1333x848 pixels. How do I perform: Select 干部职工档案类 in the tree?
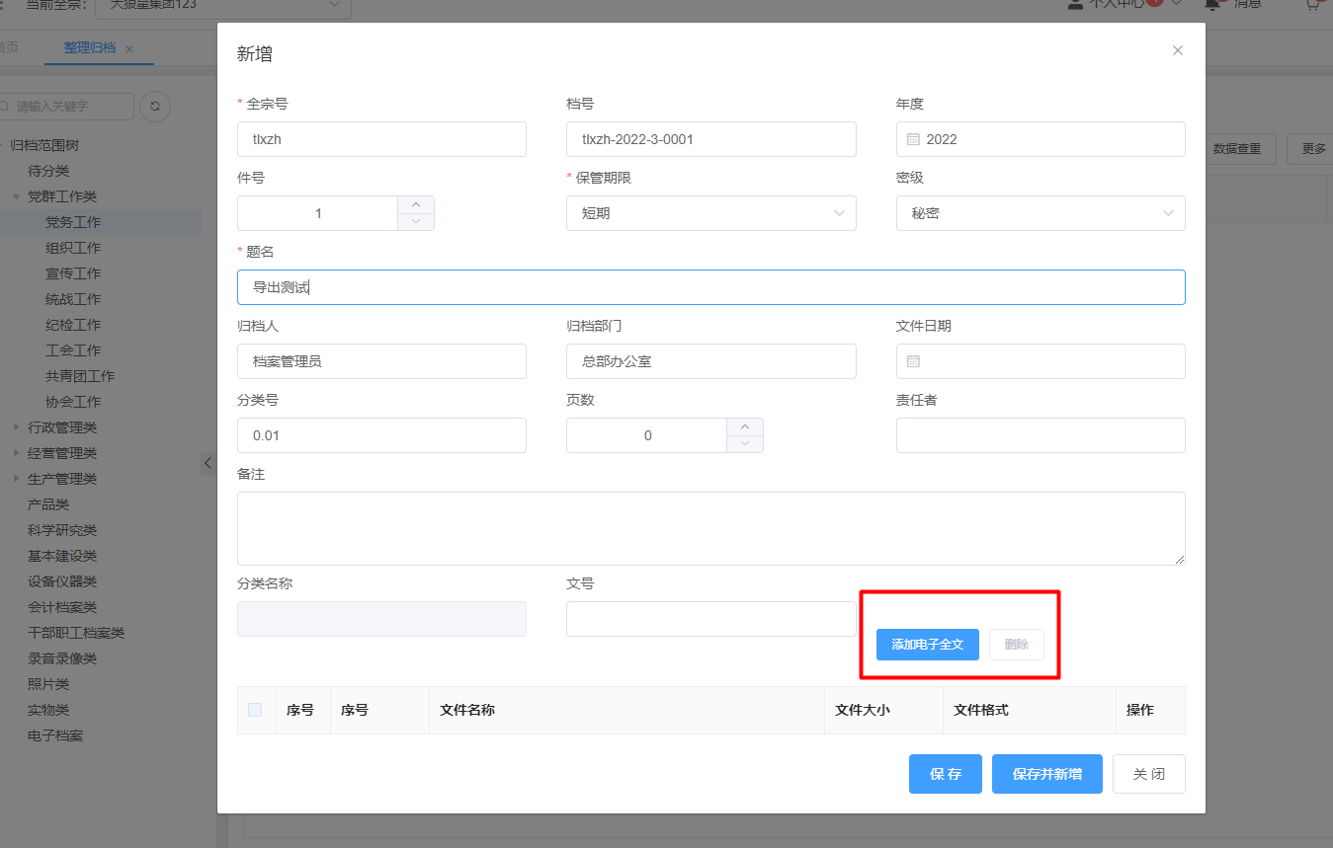[x=76, y=633]
